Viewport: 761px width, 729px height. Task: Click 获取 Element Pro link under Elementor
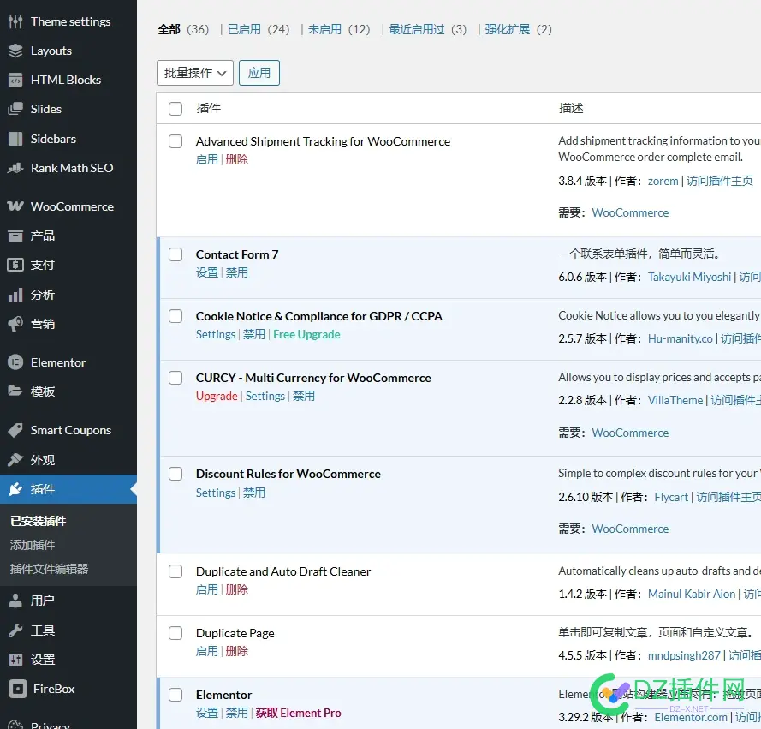(298, 713)
